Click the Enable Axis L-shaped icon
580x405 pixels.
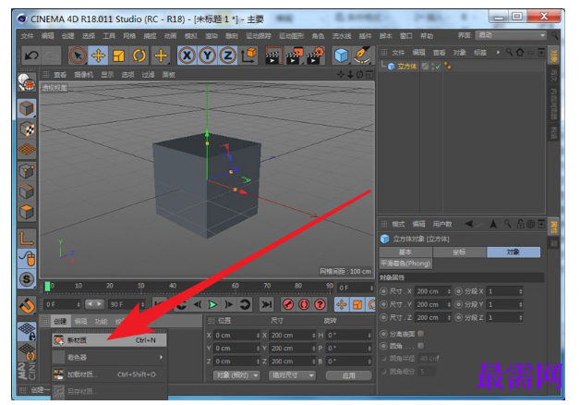[x=27, y=239]
